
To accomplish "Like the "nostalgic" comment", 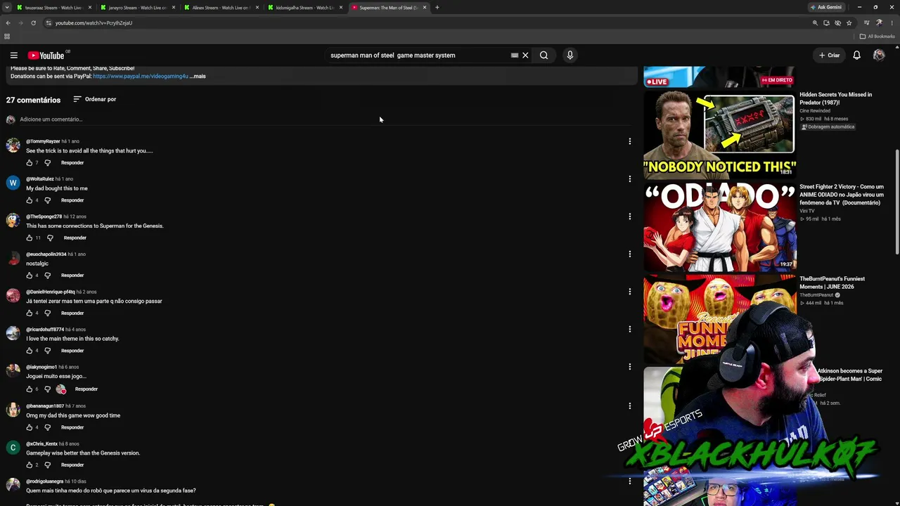I will [30, 275].
